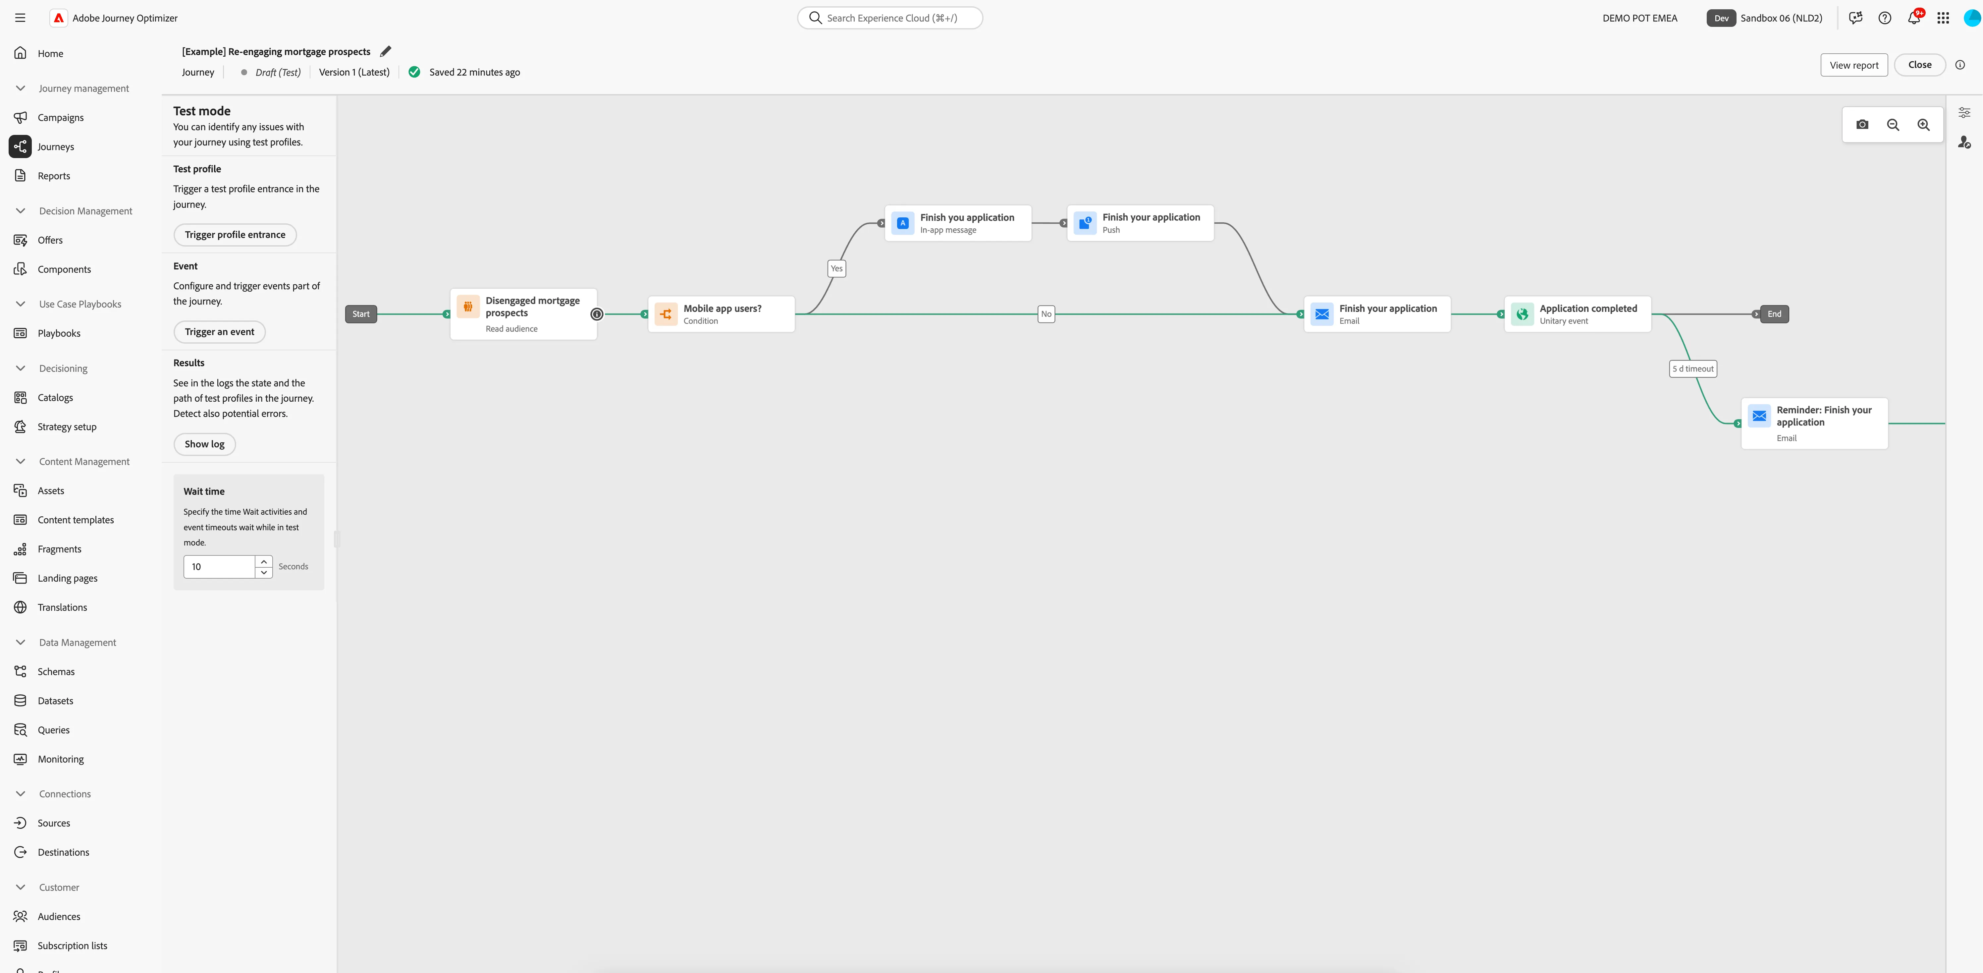Select the Application completed unitary event icon
Image resolution: width=1983 pixels, height=973 pixels.
pyautogui.click(x=1522, y=314)
